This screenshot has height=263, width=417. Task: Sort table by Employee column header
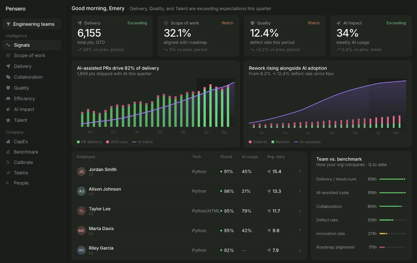coord(86,157)
